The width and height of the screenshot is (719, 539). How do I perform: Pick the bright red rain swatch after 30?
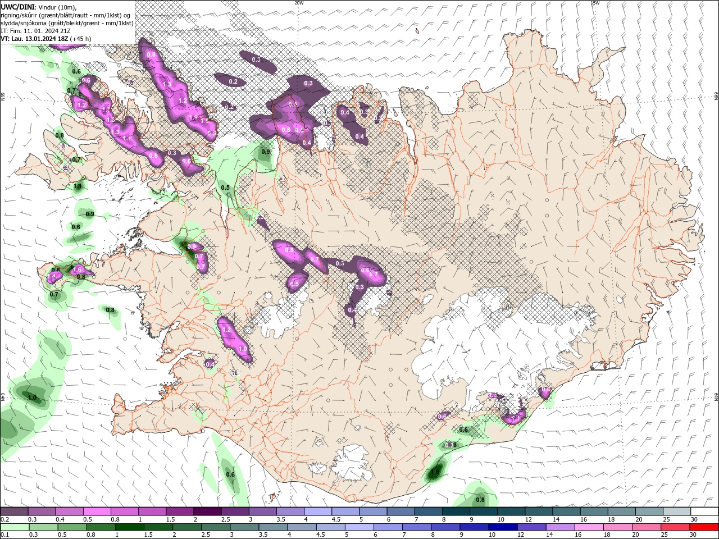tap(704, 527)
